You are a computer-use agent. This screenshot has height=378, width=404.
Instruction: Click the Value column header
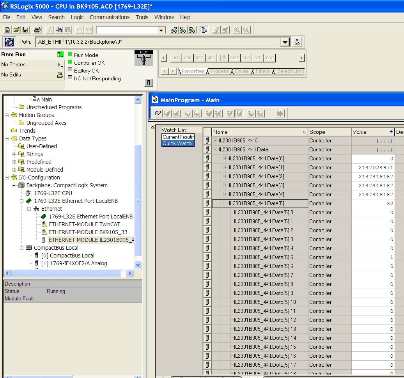pyautogui.click(x=373, y=132)
